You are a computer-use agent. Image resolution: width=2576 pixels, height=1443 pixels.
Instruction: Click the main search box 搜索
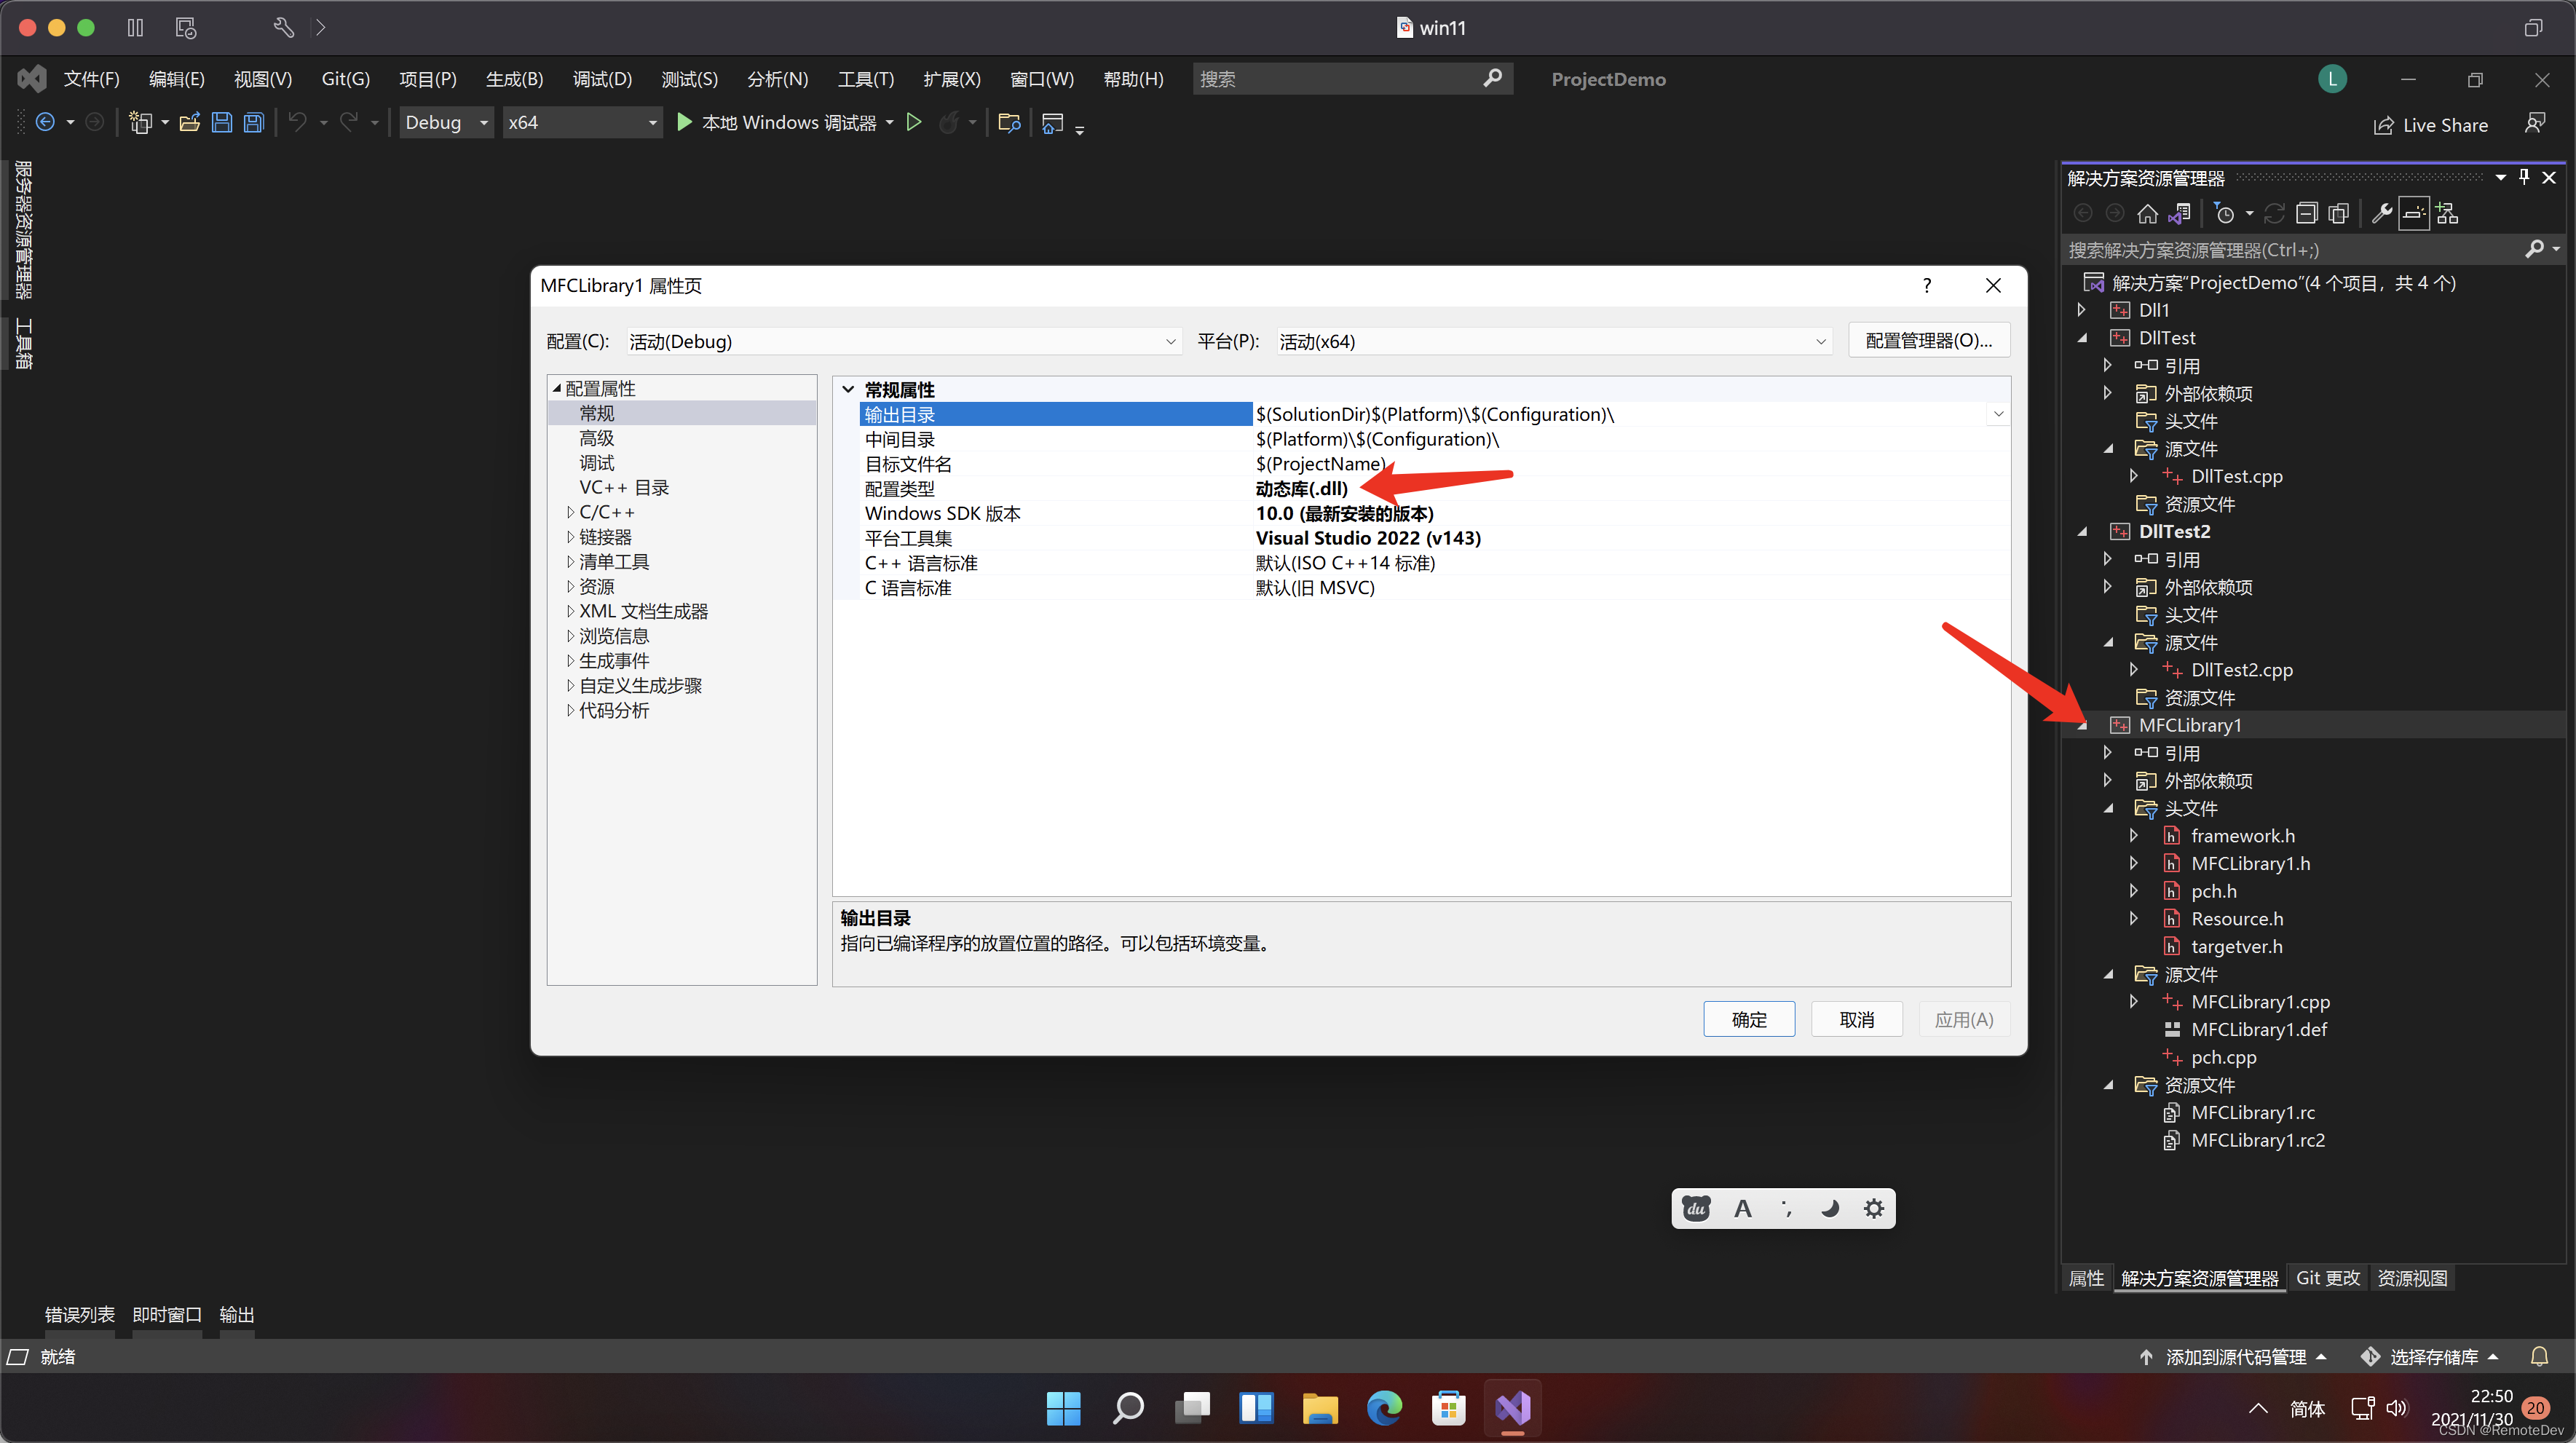click(x=1352, y=79)
